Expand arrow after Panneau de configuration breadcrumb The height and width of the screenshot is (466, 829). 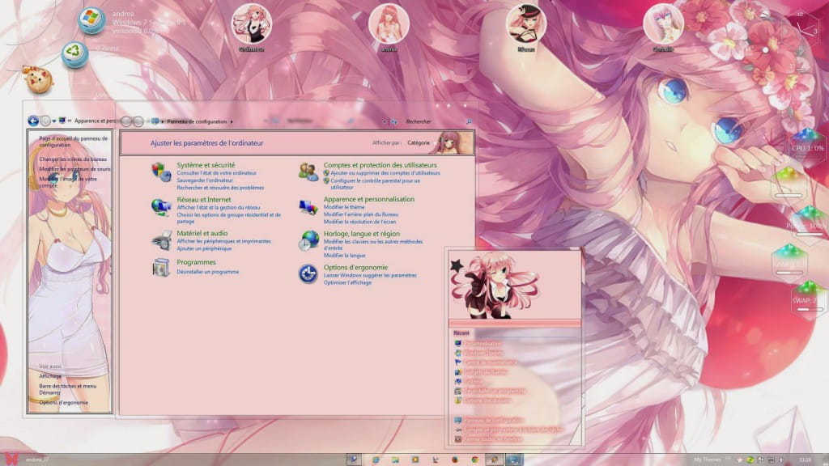pos(232,121)
